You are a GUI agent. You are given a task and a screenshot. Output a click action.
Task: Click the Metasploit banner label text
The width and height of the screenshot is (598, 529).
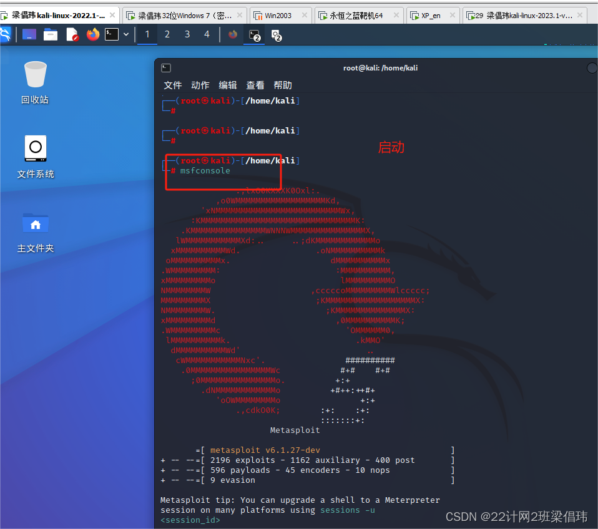point(295,430)
